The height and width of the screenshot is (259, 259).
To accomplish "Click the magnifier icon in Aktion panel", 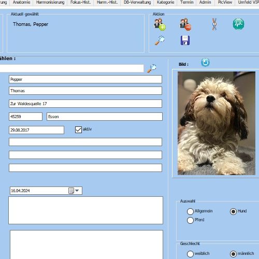I will (160, 40).
